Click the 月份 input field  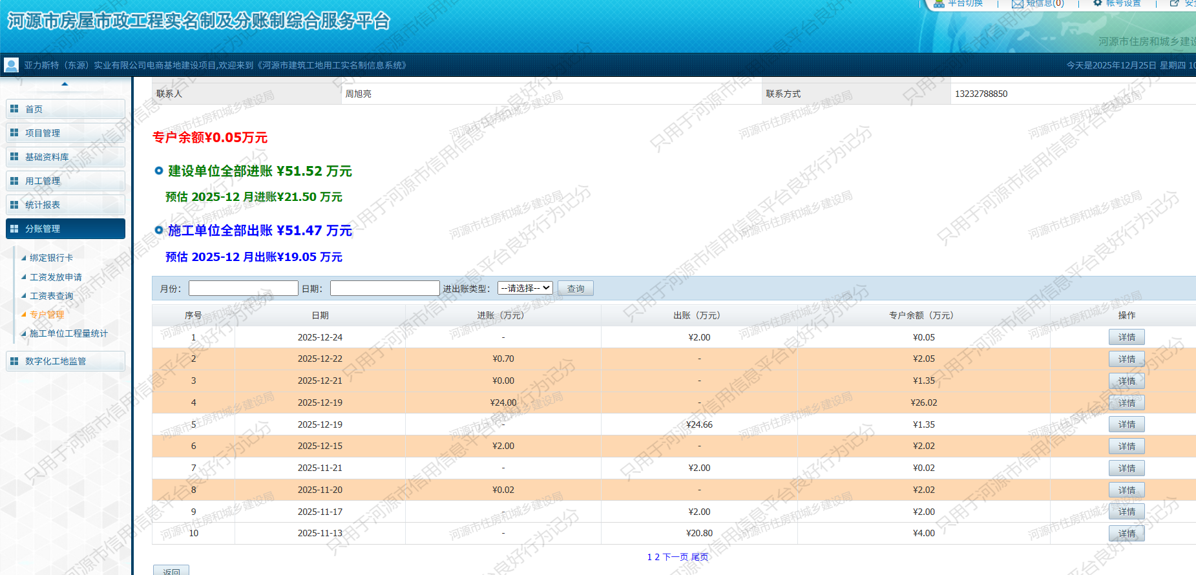pyautogui.click(x=243, y=288)
